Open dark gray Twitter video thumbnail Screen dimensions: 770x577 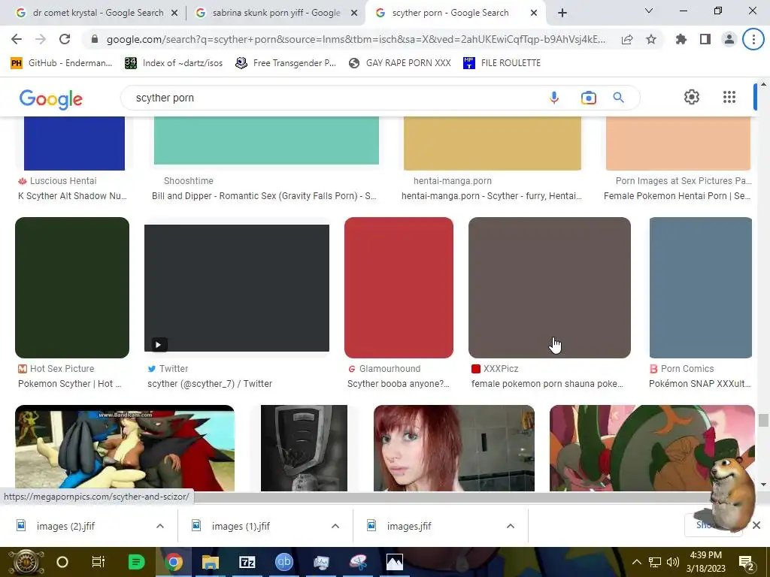237,288
